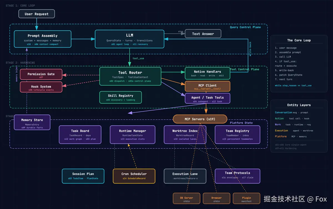Image resolution: width=333 pixels, height=209 pixels.
Task: Select the Task Board box
Action: (80, 135)
